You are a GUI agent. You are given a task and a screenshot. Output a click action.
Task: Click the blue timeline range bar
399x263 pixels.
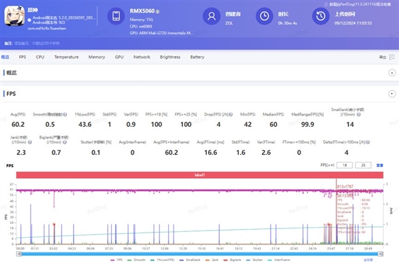199,254
